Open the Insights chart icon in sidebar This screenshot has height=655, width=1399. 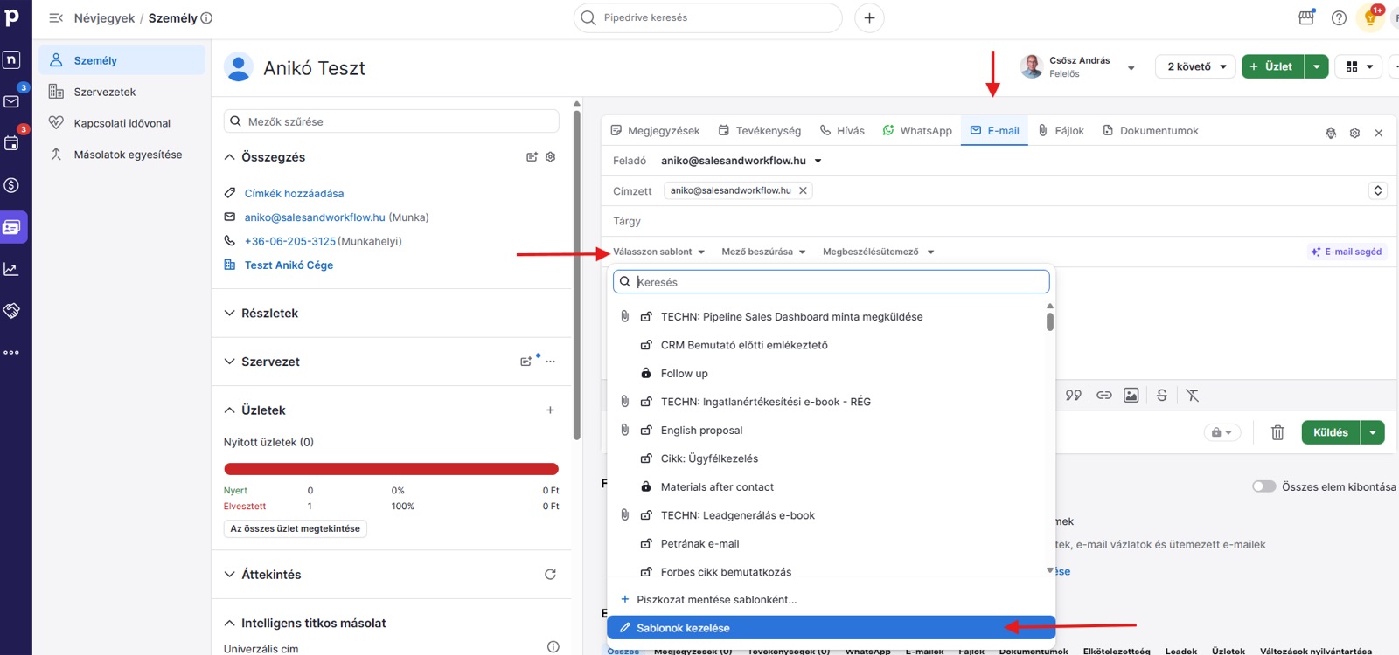11,269
